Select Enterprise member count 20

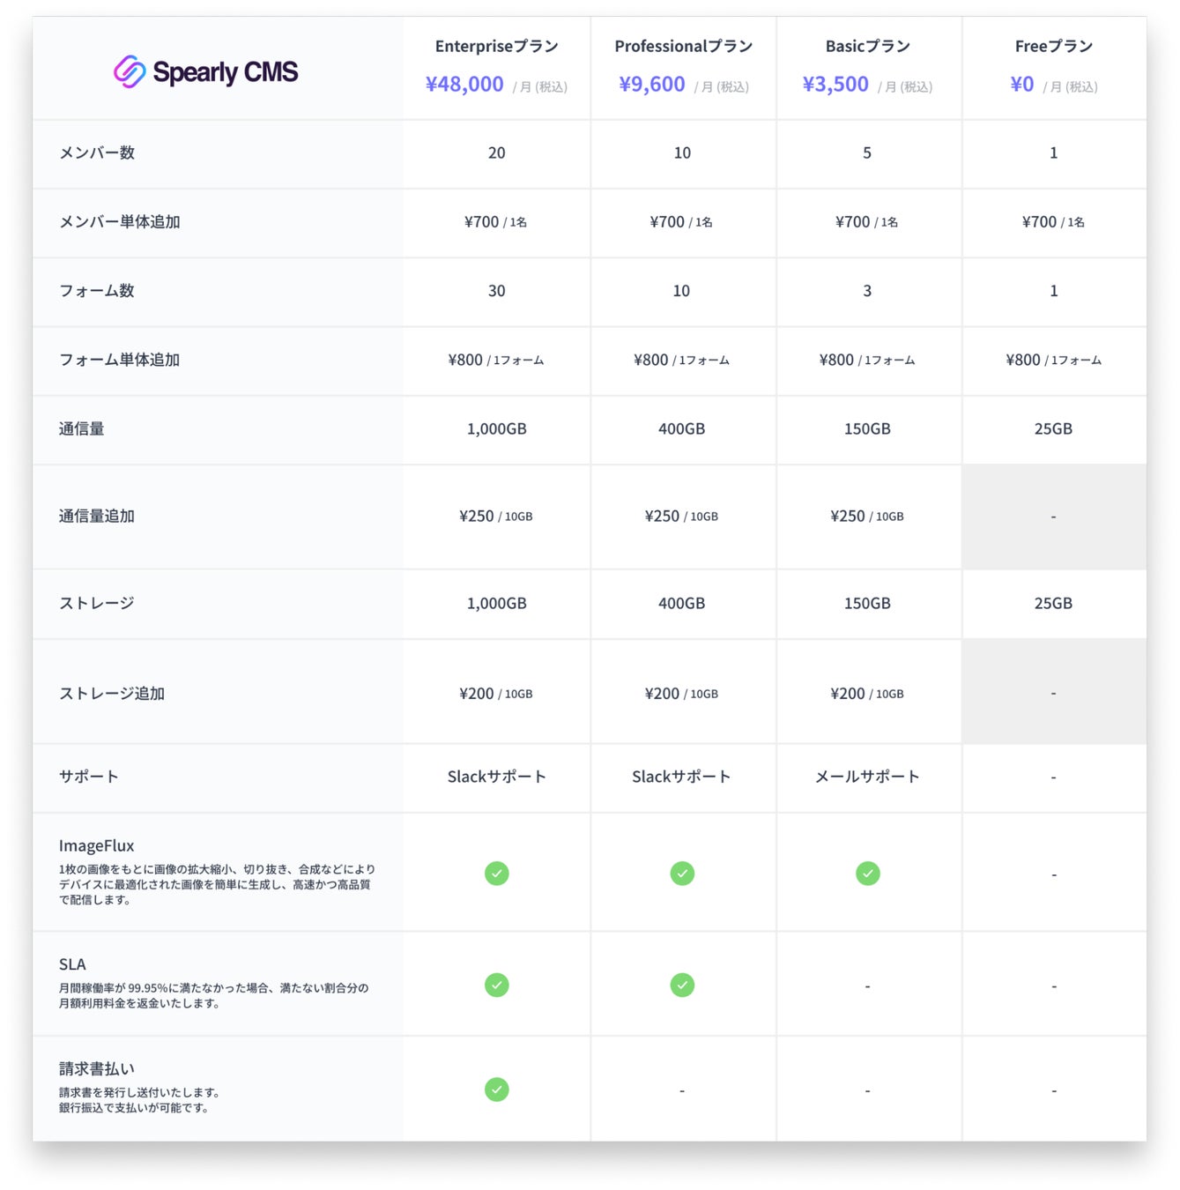497,152
